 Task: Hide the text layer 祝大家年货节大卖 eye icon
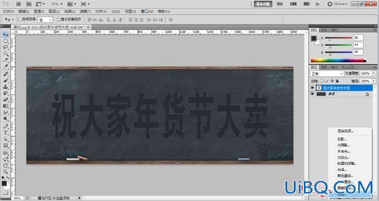coord(313,88)
